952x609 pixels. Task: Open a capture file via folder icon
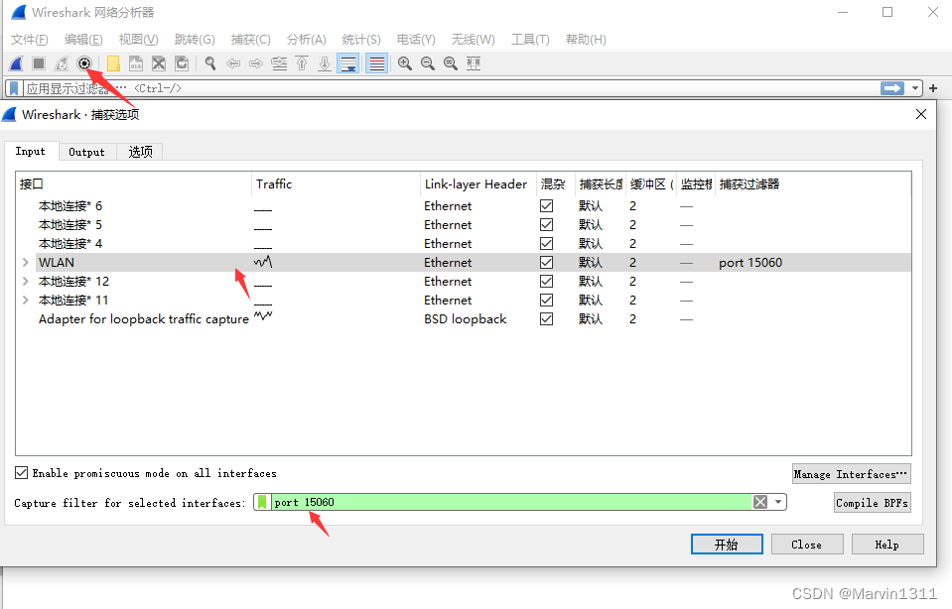click(x=113, y=63)
